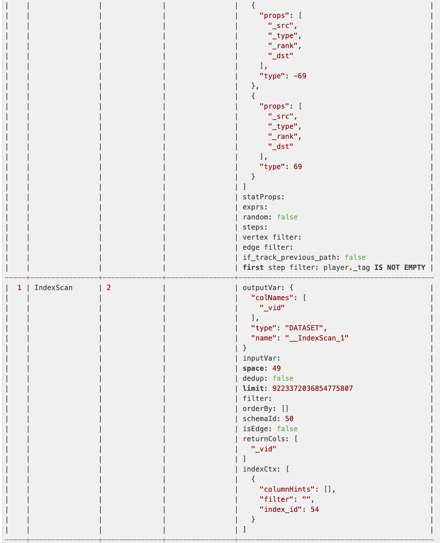Click the false value after random
The width and height of the screenshot is (440, 543).
287,217
